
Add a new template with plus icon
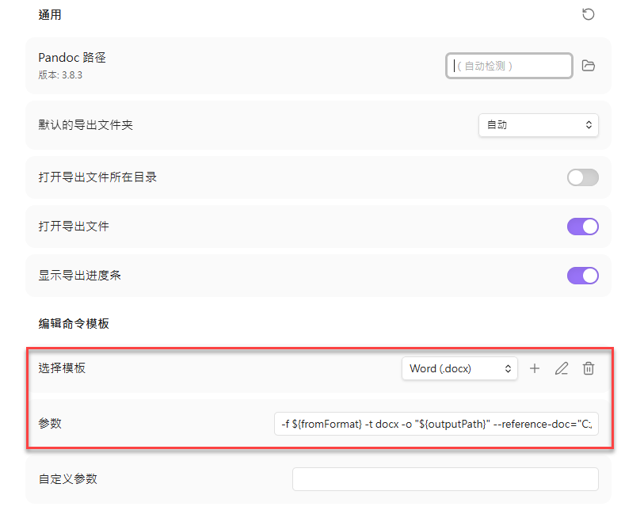click(535, 368)
